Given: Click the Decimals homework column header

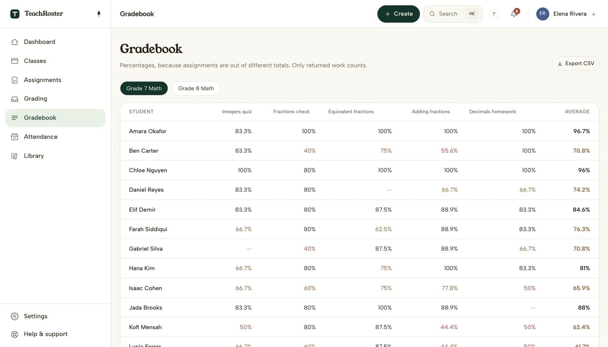Looking at the screenshot, I should pyautogui.click(x=492, y=112).
